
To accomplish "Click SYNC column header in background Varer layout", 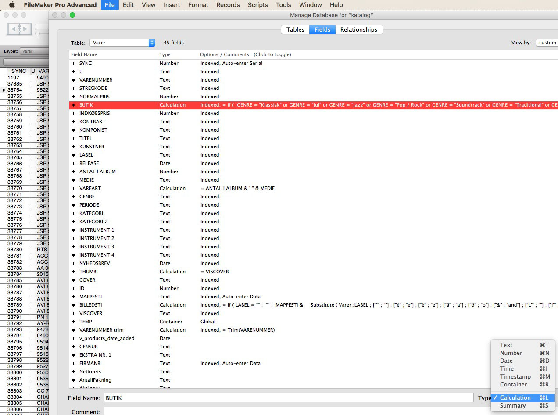I will tap(19, 71).
